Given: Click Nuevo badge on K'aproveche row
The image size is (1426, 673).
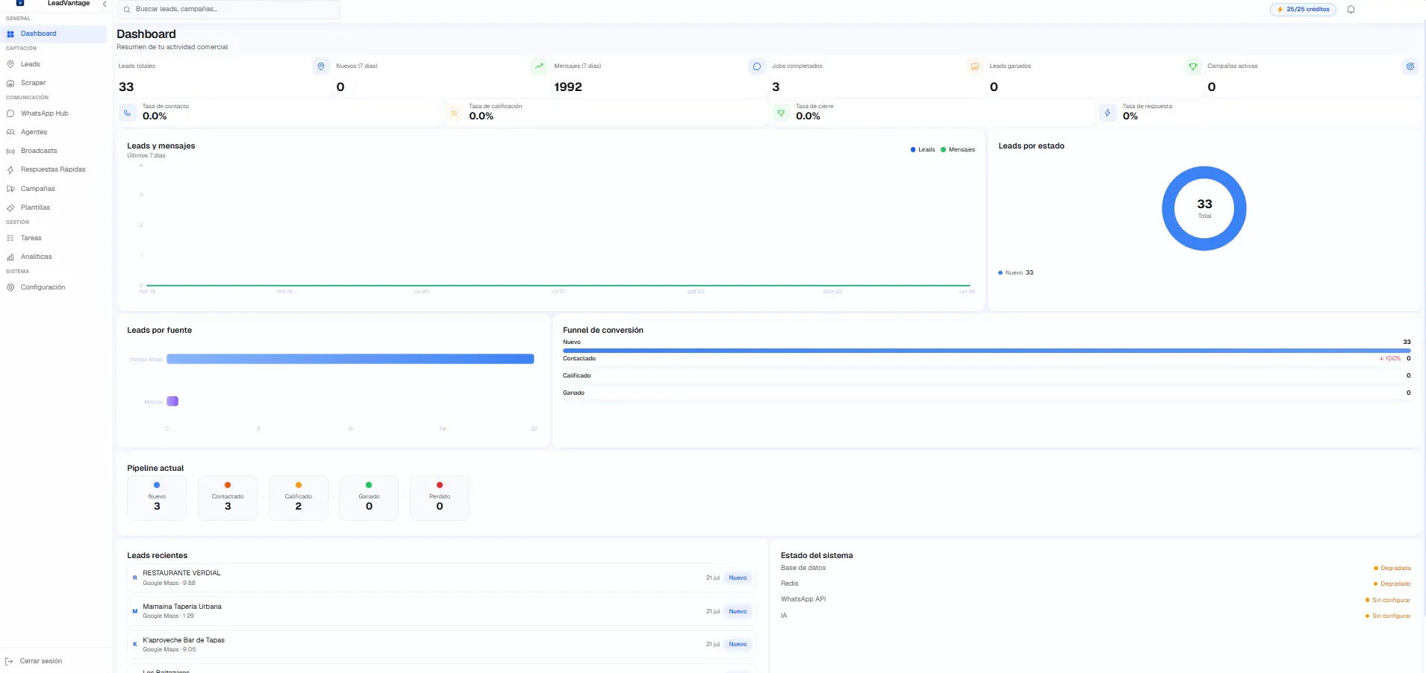Looking at the screenshot, I should point(738,645).
